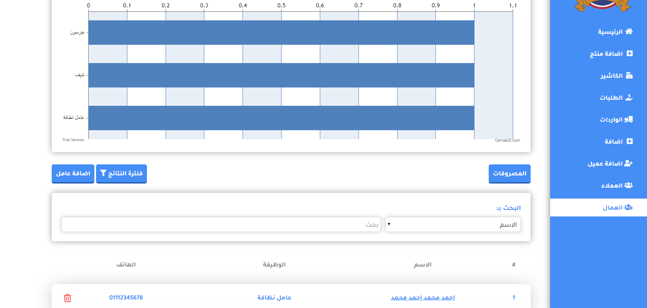This screenshot has height=308, width=647.
Task: Click the add-user icon for اضافة عميل
Action: pyautogui.click(x=629, y=164)
